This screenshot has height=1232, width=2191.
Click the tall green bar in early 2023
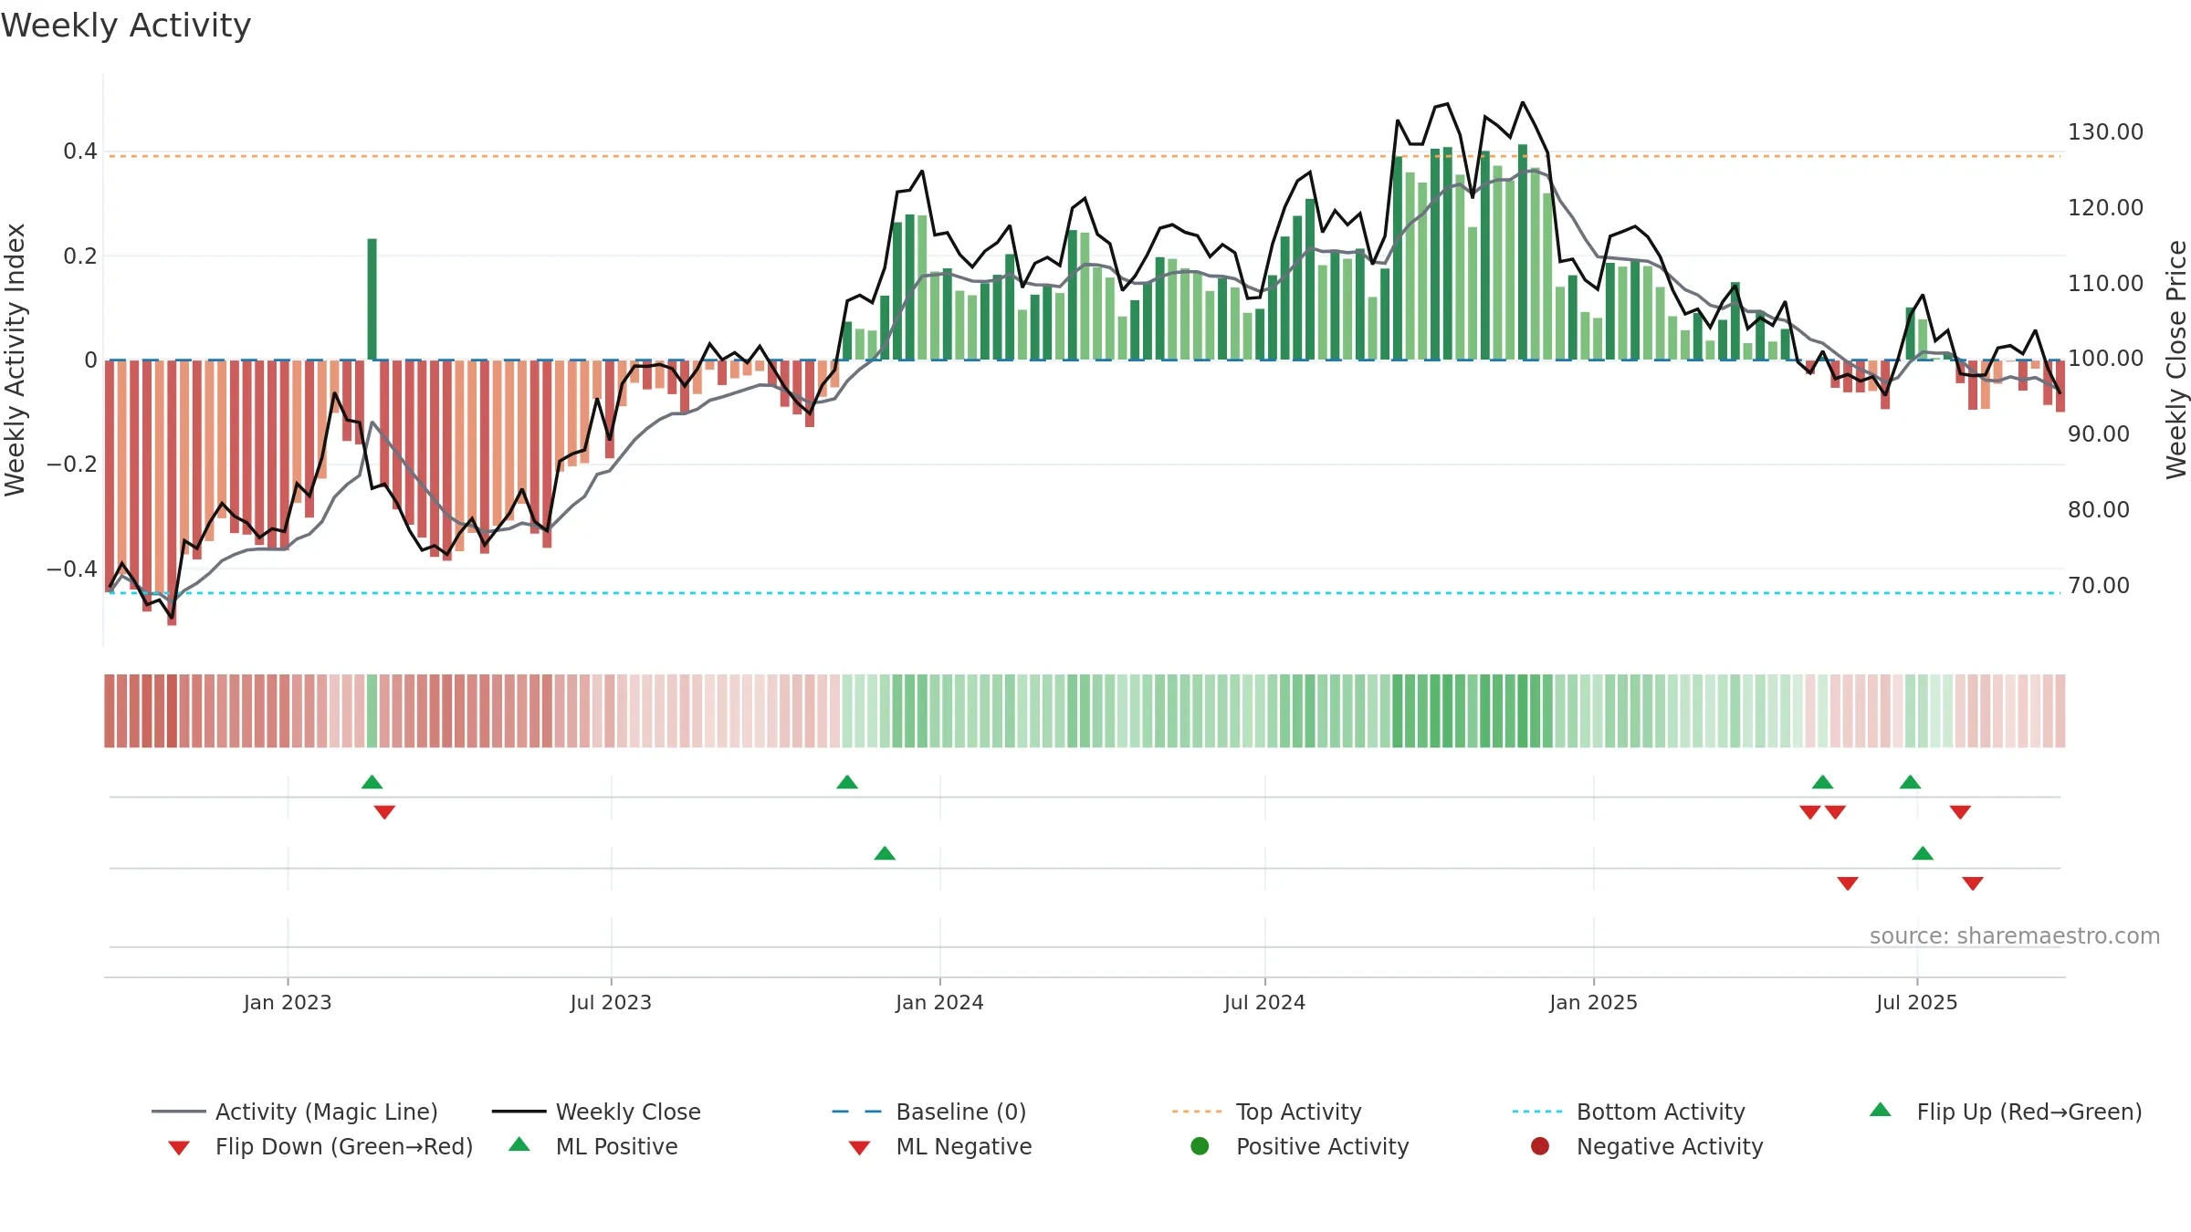pos(372,299)
